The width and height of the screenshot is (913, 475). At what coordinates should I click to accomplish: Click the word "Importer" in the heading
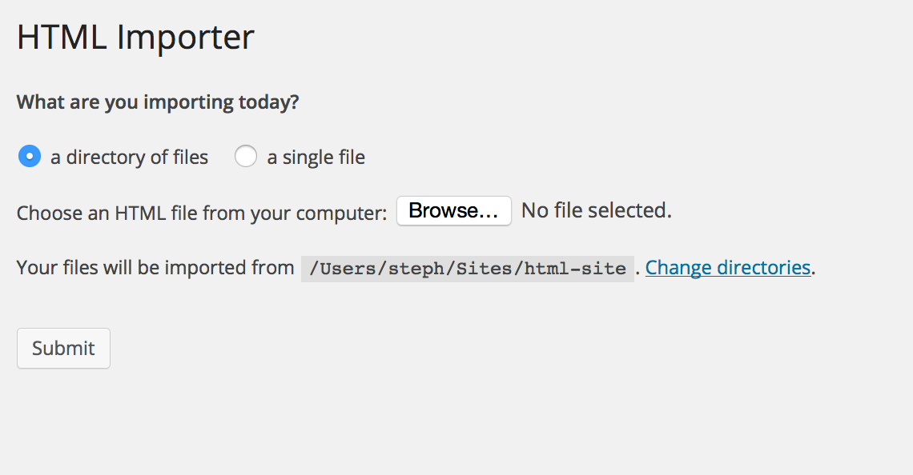click(185, 37)
